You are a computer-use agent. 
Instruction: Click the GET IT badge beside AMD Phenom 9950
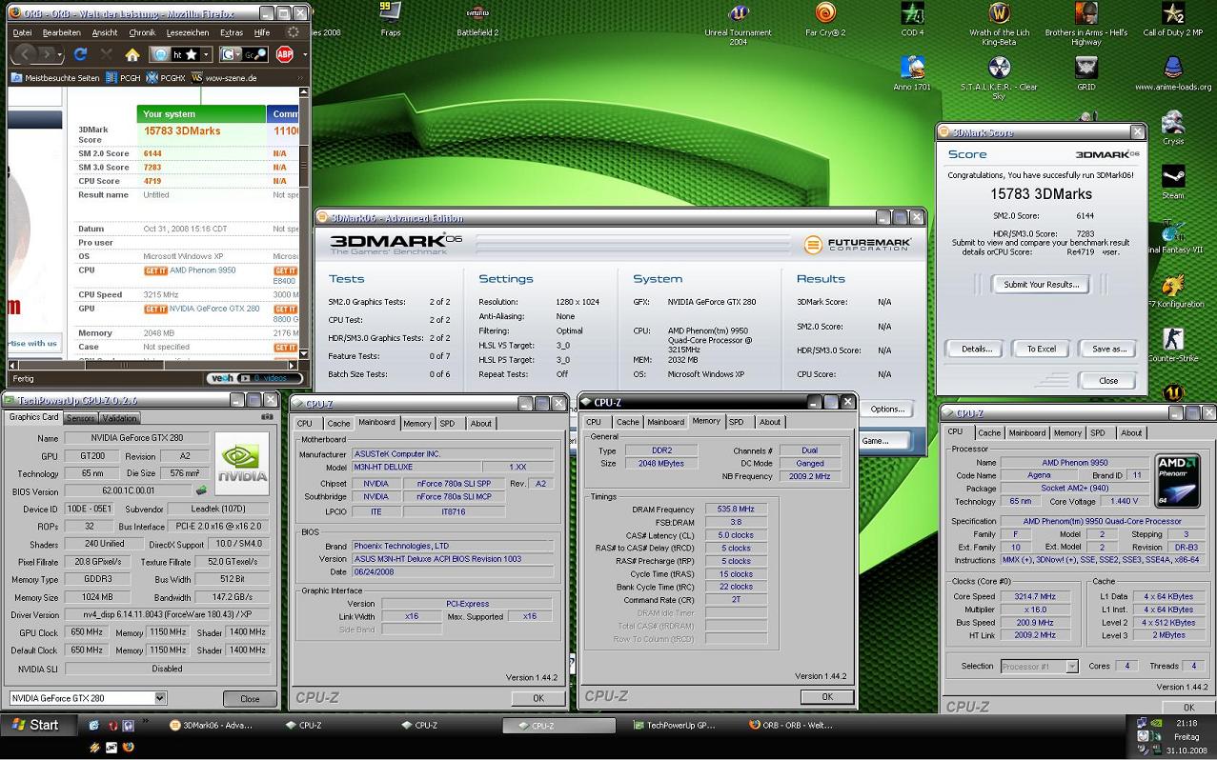pos(155,270)
